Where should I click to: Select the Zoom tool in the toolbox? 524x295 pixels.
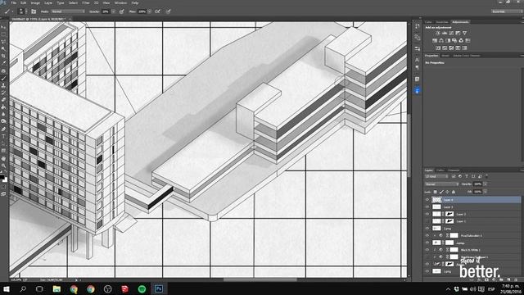coord(3,166)
